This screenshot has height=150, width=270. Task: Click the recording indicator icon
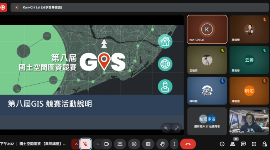click(x=3, y=7)
